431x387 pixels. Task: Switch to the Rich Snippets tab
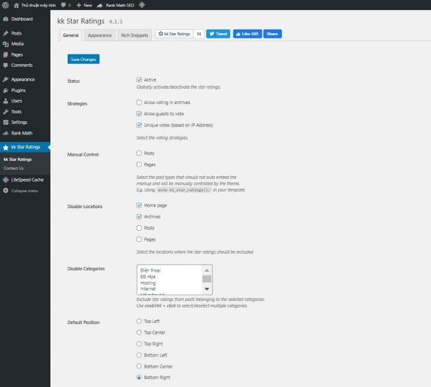[135, 35]
